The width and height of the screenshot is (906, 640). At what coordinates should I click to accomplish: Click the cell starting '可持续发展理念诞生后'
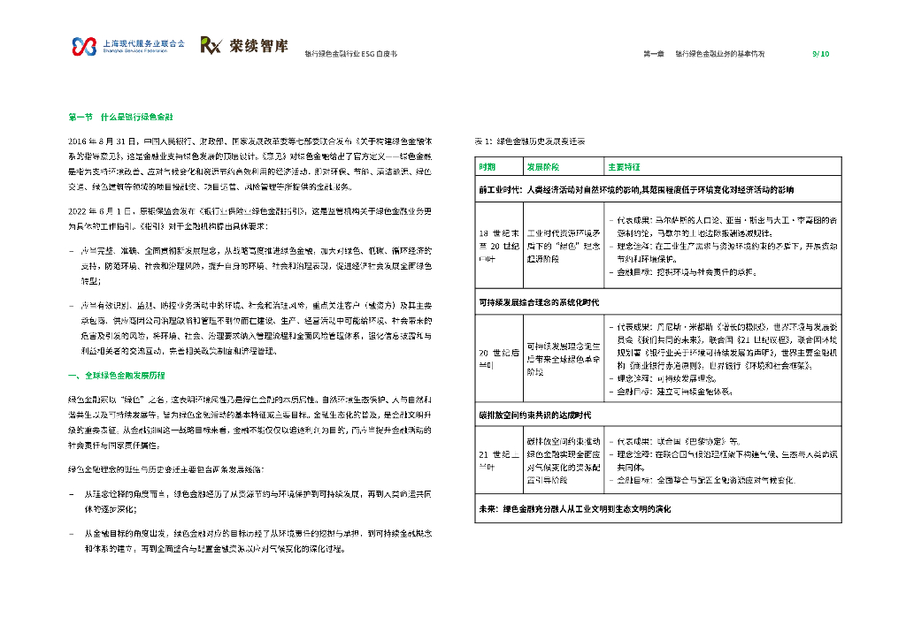click(564, 359)
